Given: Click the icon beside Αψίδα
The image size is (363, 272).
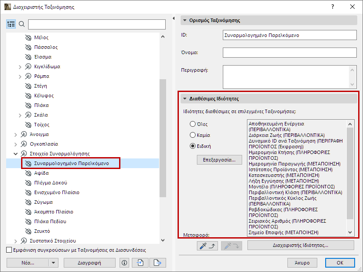Looking at the screenshot, I should click(28, 173).
